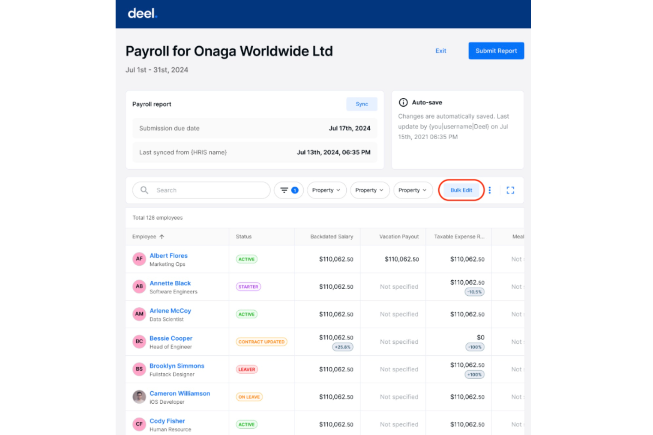The height and width of the screenshot is (435, 653).
Task: Click the -100% badge for Bessie Cooper
Action: [x=475, y=347]
